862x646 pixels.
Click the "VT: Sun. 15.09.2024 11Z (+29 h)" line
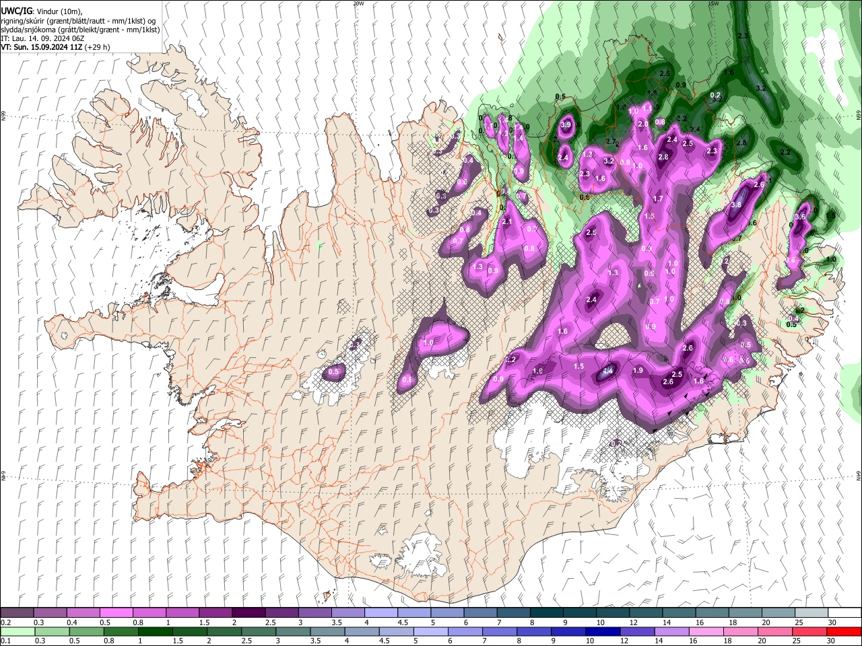tap(55, 47)
